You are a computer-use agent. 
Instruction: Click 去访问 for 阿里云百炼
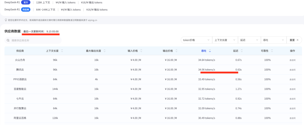(x=292, y=118)
